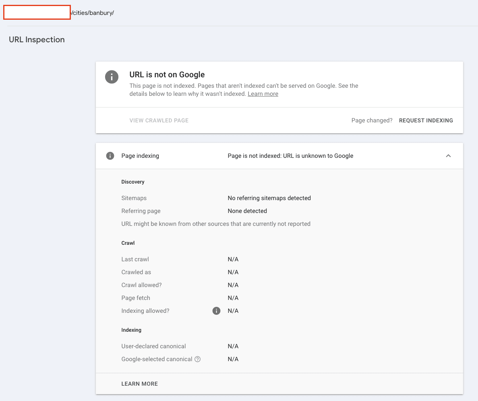Image resolution: width=478 pixels, height=401 pixels.
Task: Click the 'User-declared canonical' label
Action: pyautogui.click(x=153, y=346)
